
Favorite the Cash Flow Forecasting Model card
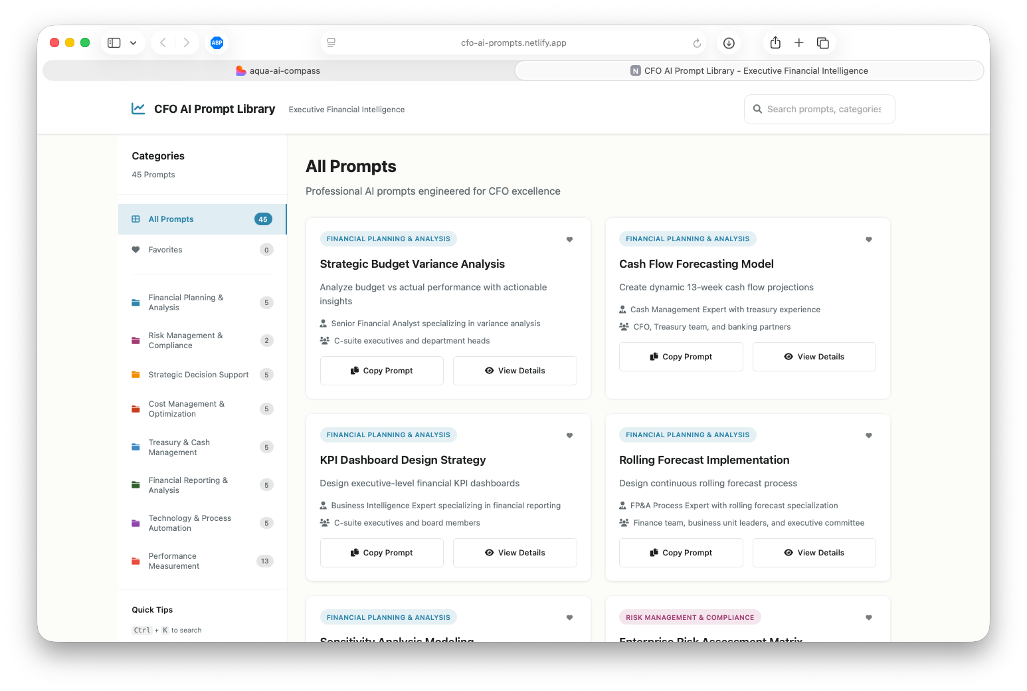[868, 239]
